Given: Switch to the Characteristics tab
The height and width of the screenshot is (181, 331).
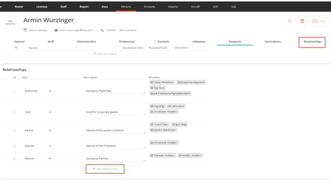Looking at the screenshot, I should 86,41.
